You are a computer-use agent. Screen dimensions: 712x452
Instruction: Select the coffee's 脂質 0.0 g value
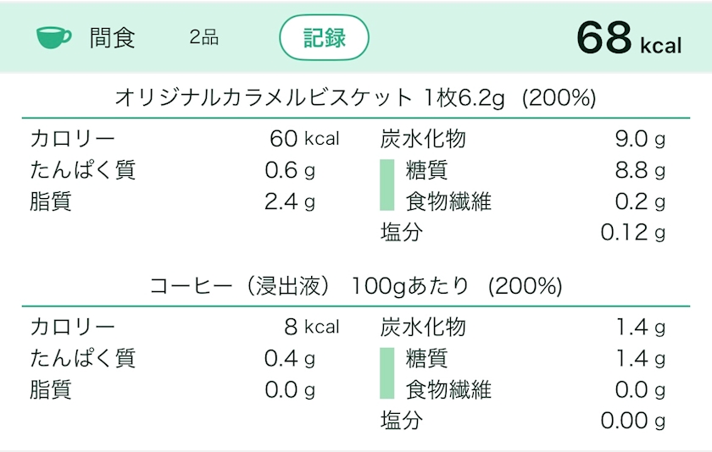tap(289, 389)
